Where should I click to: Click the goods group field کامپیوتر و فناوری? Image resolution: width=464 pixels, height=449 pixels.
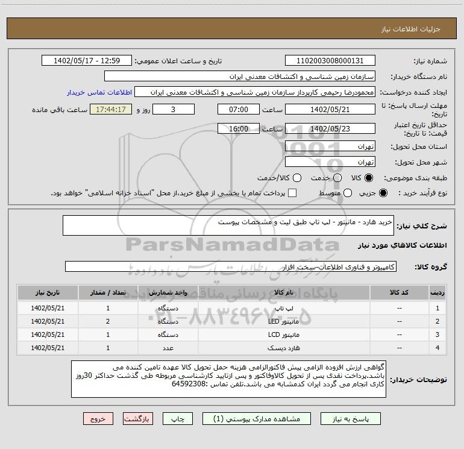(x=231, y=266)
